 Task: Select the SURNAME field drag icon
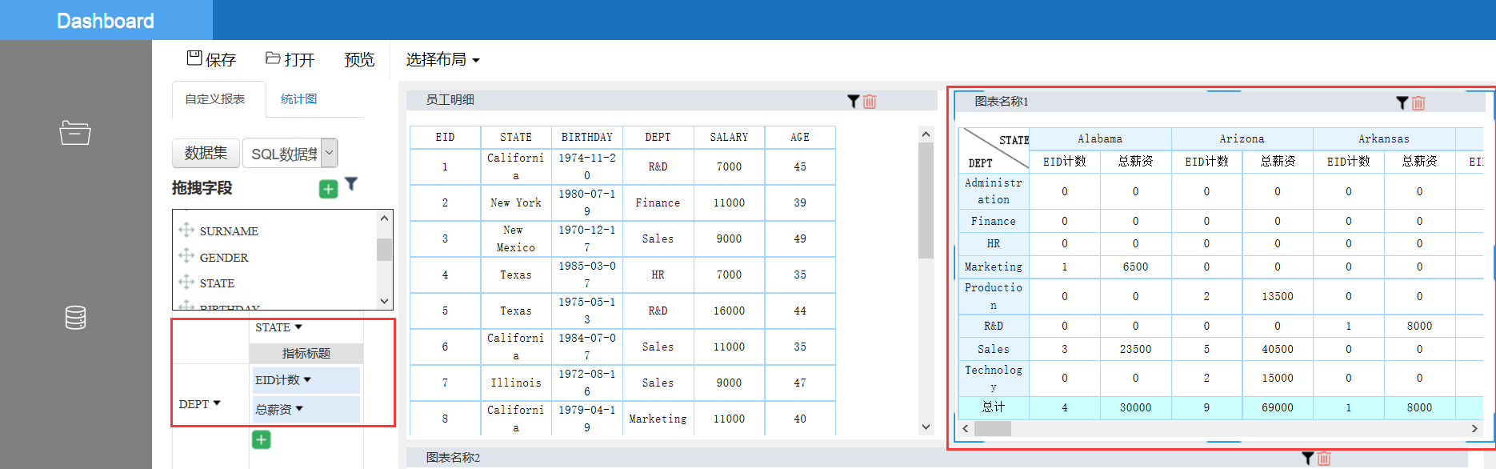click(186, 230)
